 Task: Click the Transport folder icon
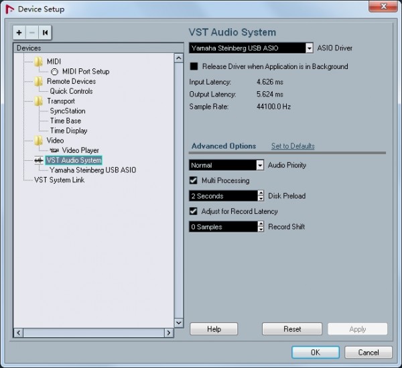click(x=38, y=101)
